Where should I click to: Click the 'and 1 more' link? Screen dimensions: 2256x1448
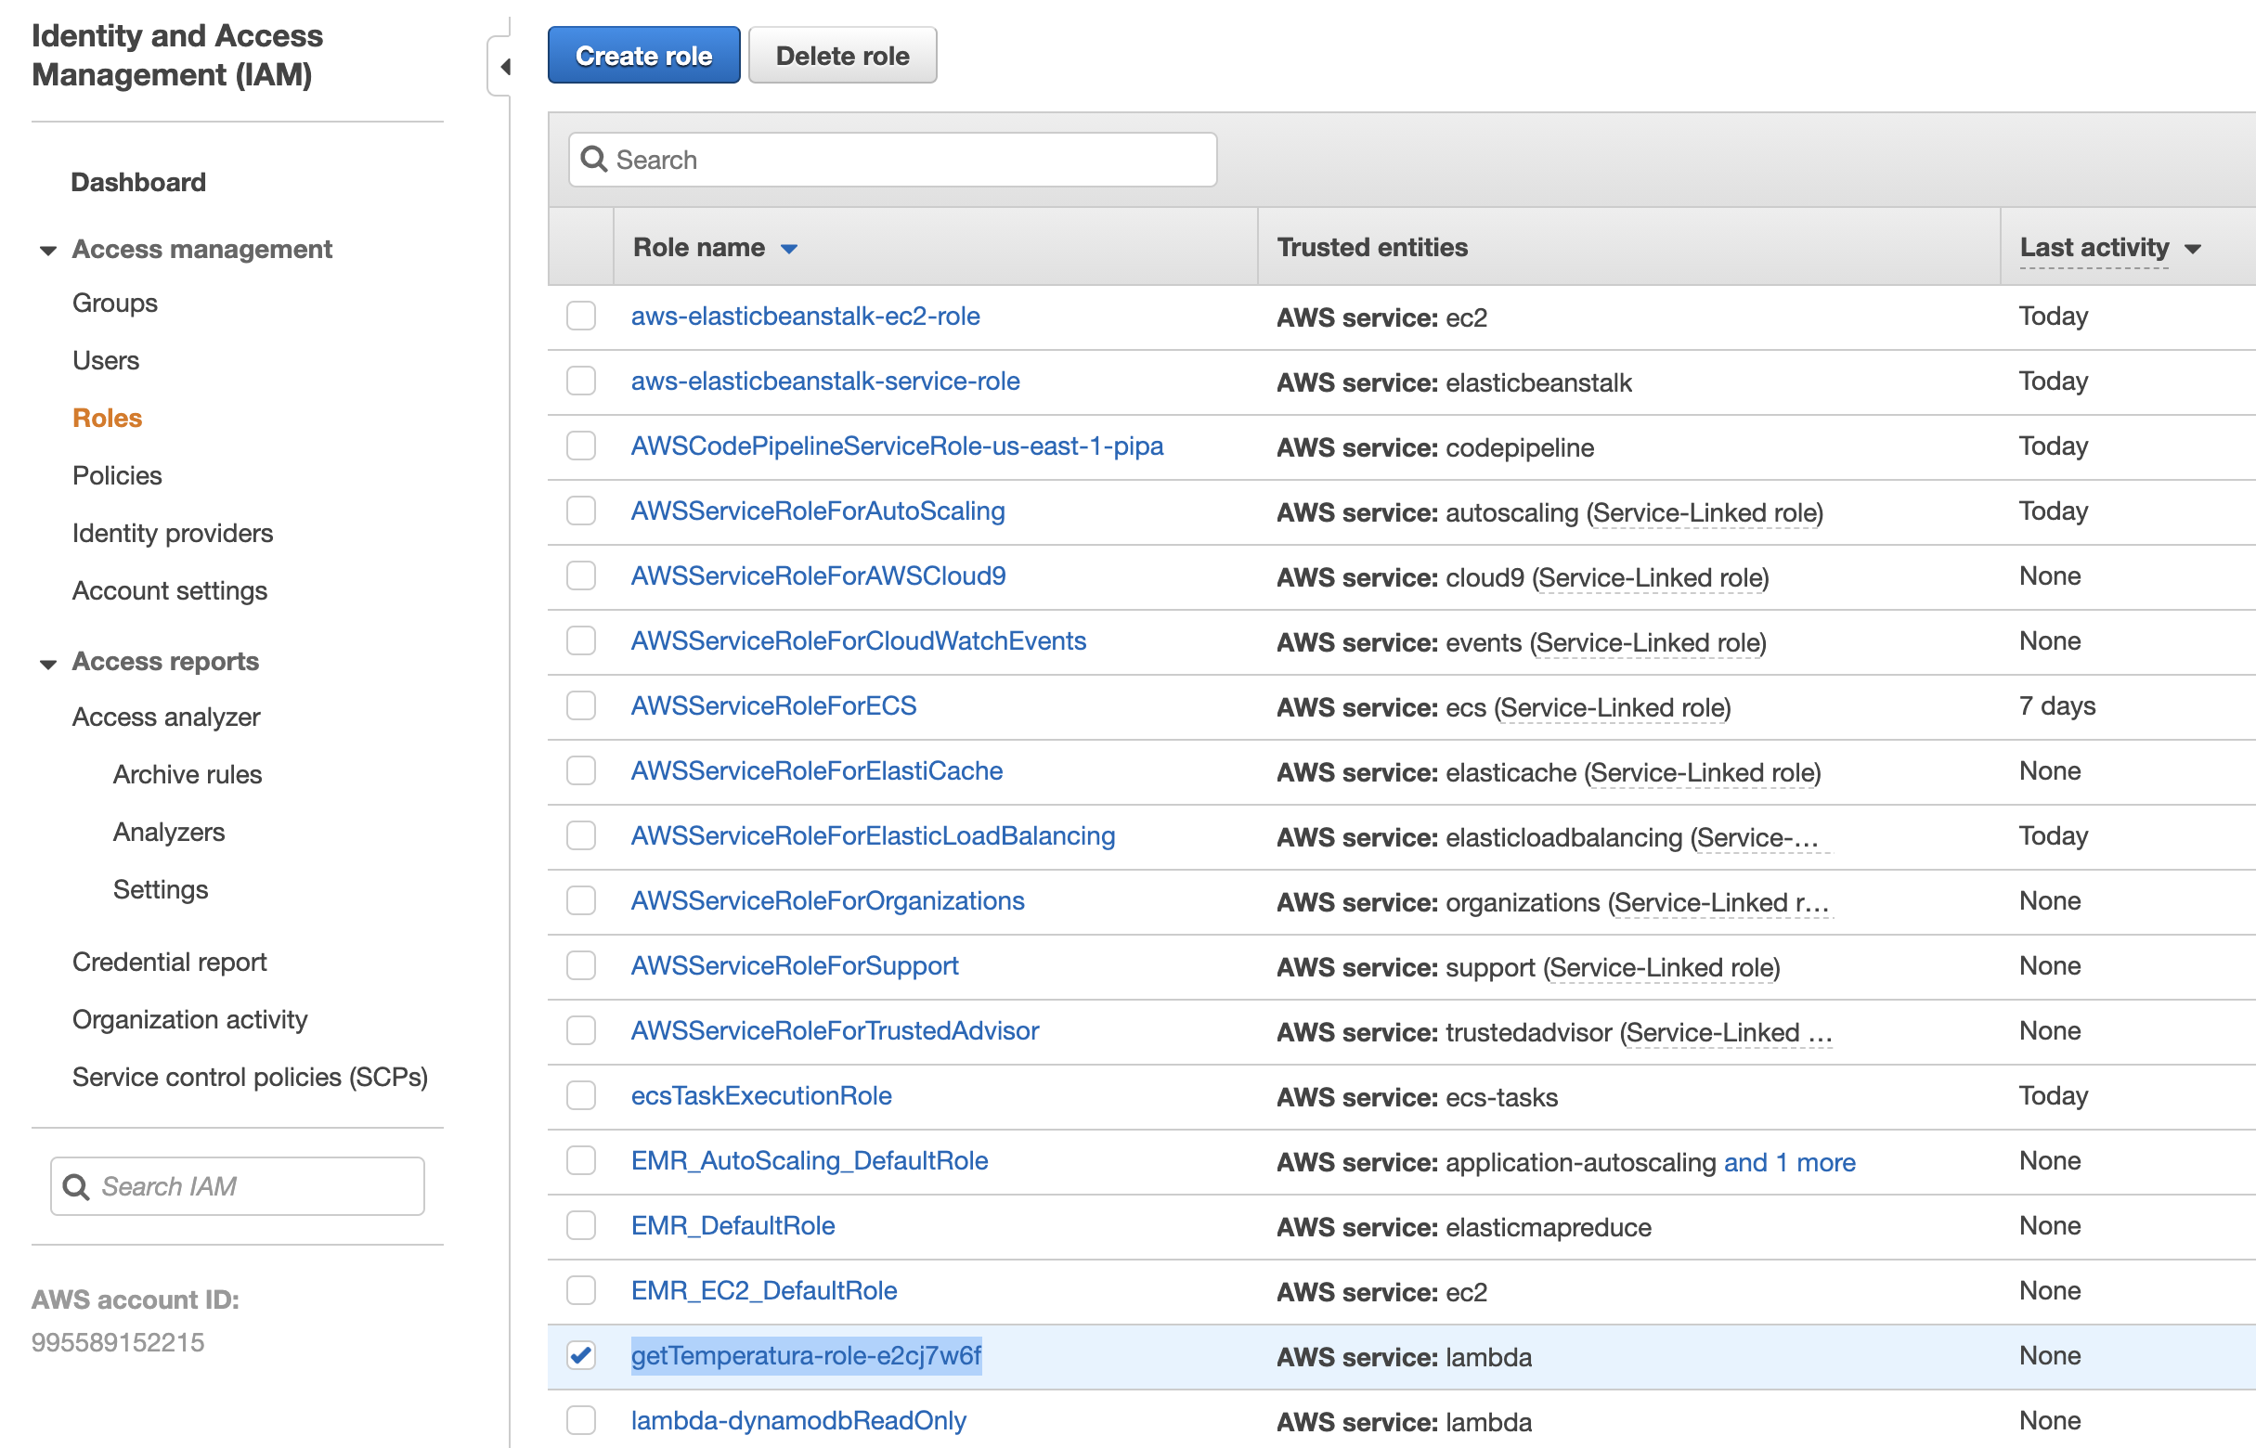click(x=1789, y=1162)
